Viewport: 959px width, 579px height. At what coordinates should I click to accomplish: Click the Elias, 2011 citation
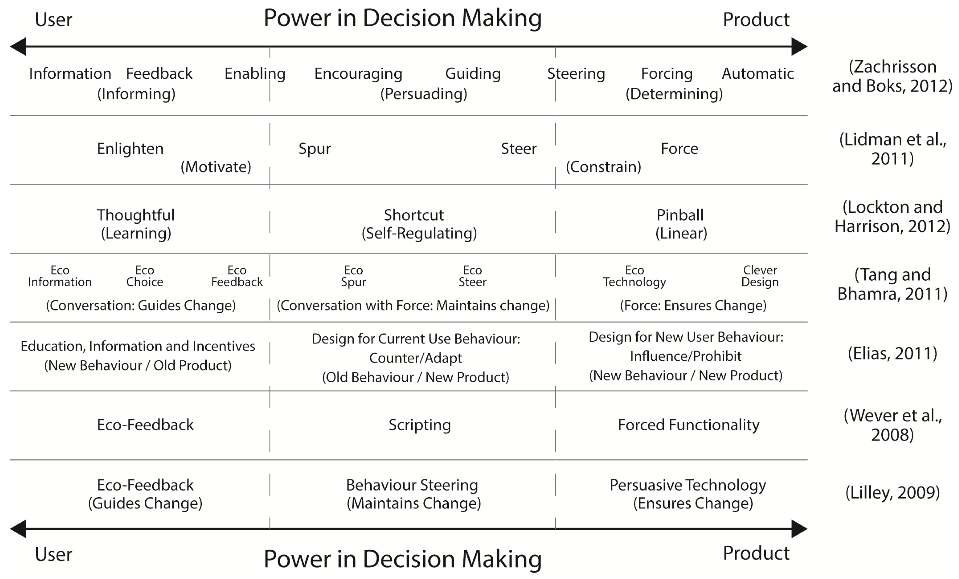click(x=892, y=354)
